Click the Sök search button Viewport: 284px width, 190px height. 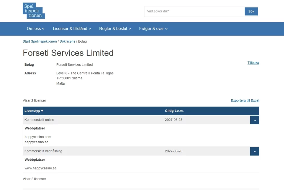[x=251, y=11]
